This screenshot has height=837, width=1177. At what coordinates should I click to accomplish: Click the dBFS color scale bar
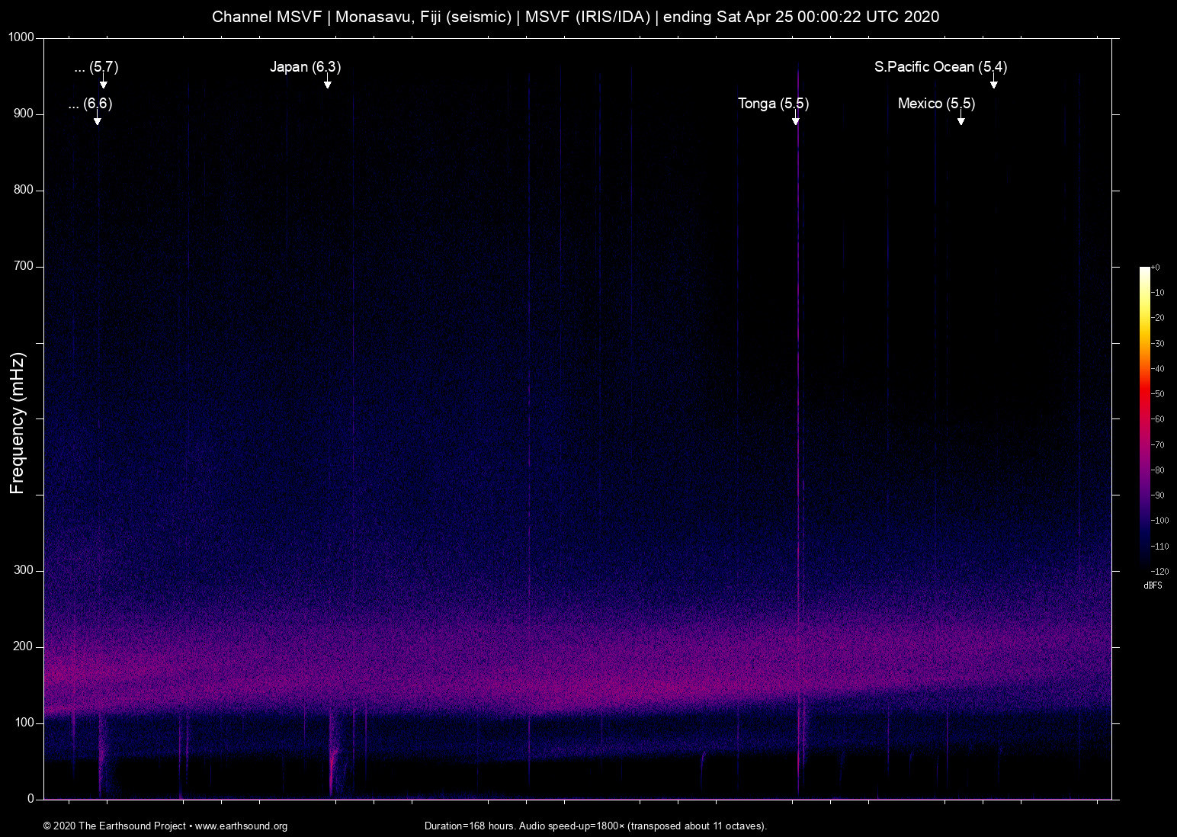pyautogui.click(x=1144, y=418)
